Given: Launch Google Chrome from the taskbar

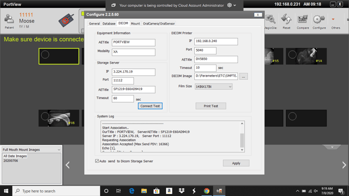Looking at the screenshot, I should (x=207, y=191).
